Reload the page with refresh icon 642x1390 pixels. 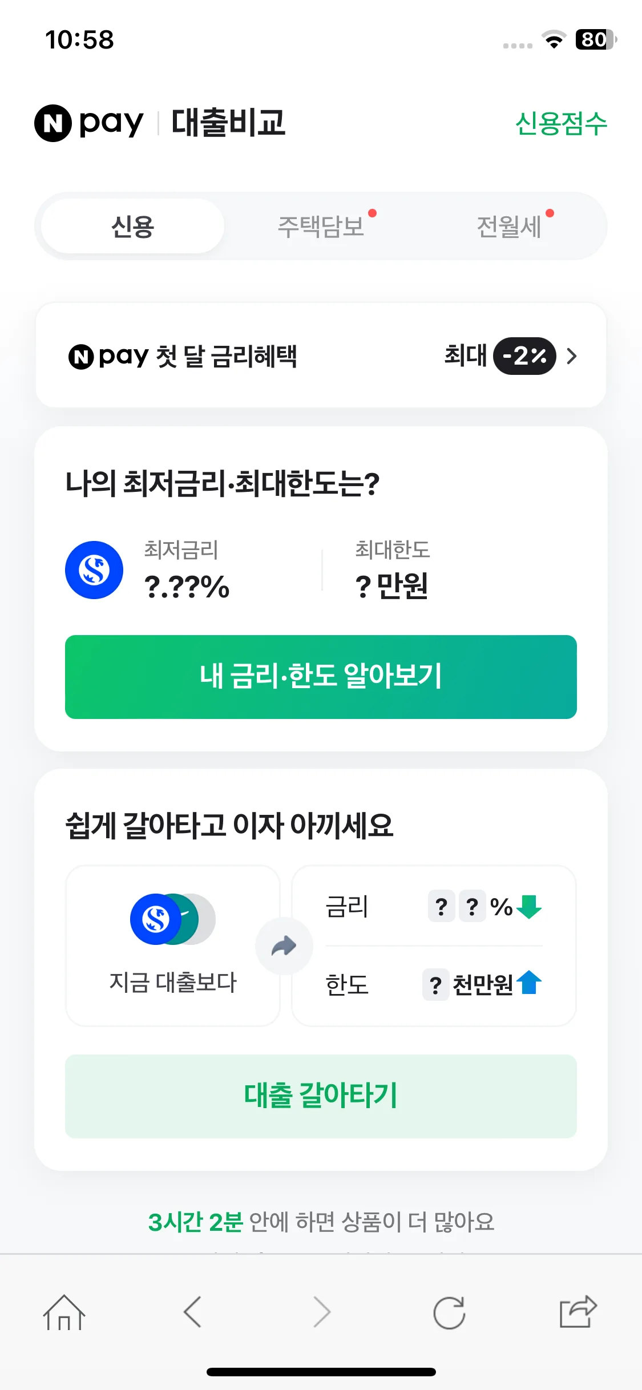click(449, 1312)
